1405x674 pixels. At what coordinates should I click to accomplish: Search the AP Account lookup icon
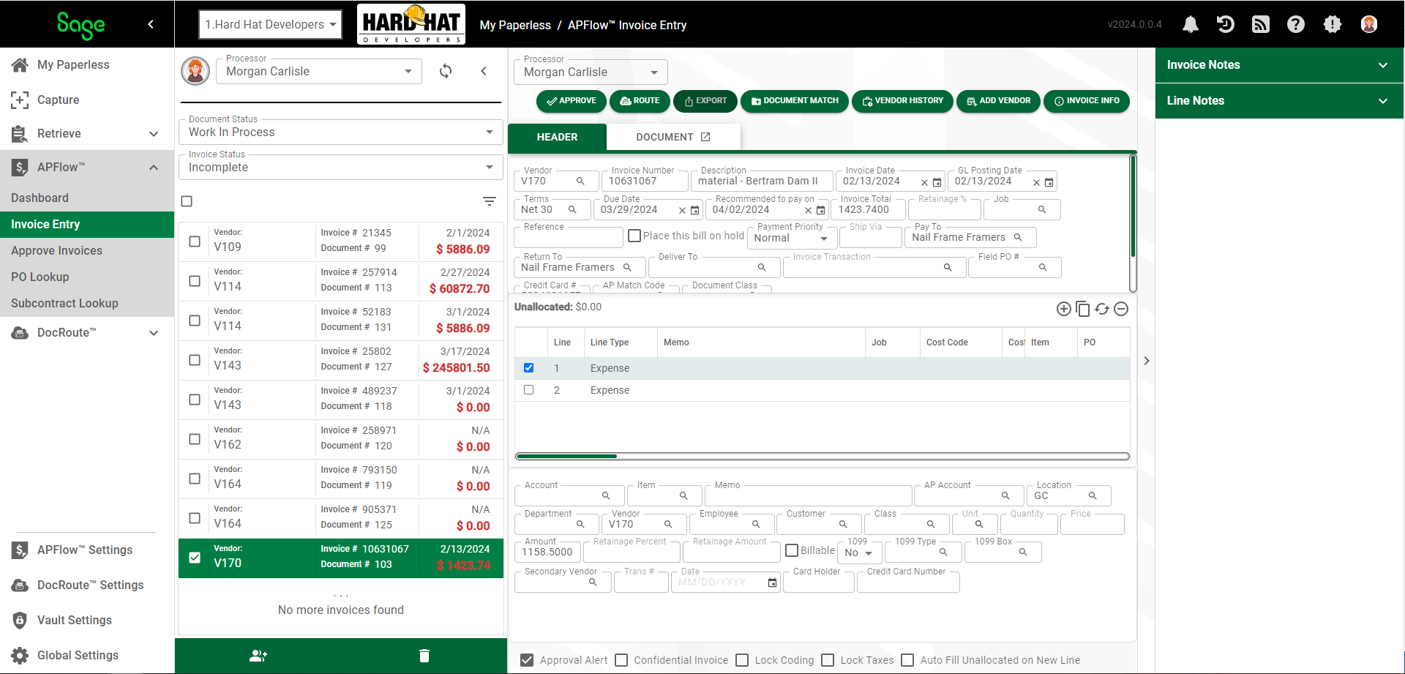[1005, 495]
